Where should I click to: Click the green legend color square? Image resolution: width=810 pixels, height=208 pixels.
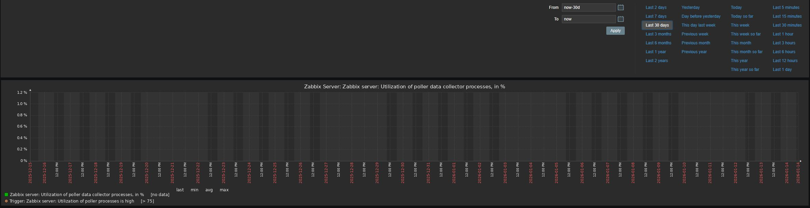[6, 195]
